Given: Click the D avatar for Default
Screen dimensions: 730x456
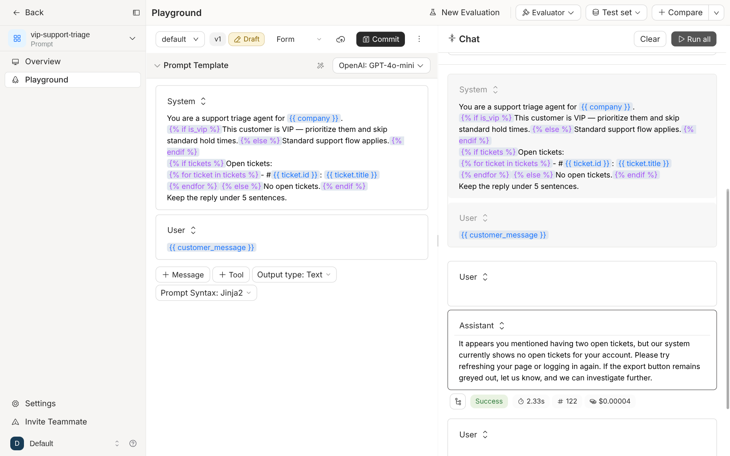Looking at the screenshot, I should [x=17, y=443].
